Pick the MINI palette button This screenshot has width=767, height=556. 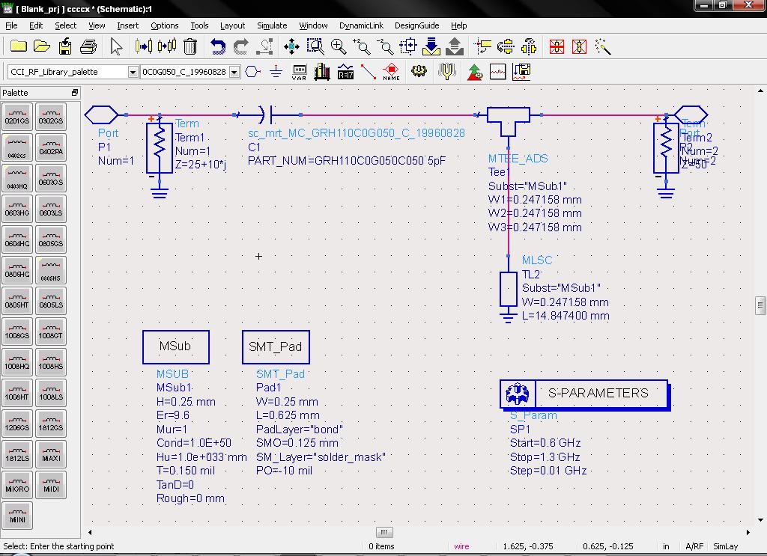point(17,516)
